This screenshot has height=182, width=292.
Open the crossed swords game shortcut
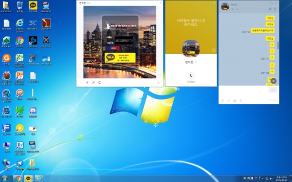46,41
